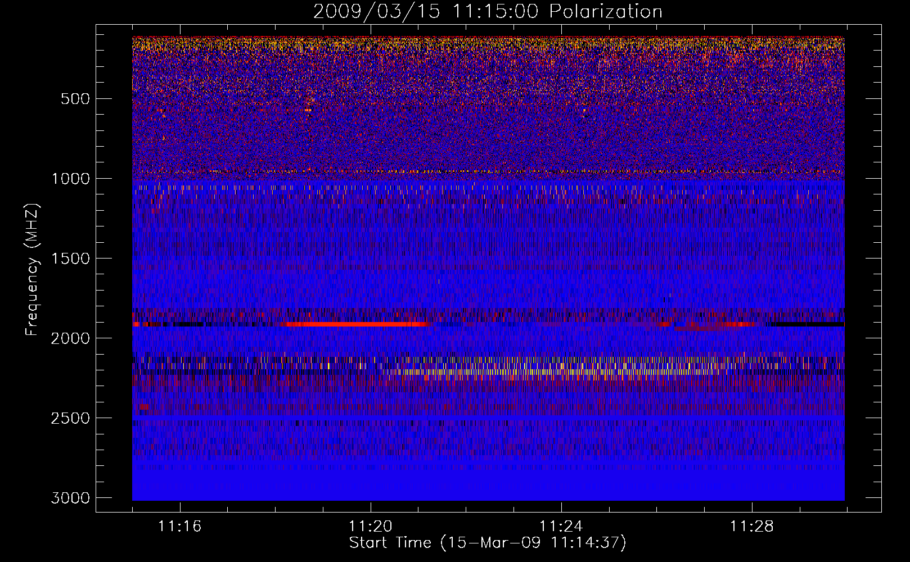
Task: Click the 11:28 time tick label
Action: point(752,527)
